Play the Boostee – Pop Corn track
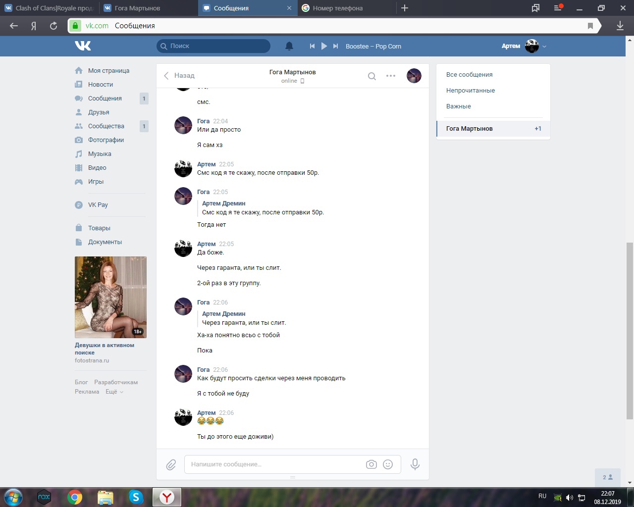Viewport: 634px width, 507px height. click(x=324, y=46)
